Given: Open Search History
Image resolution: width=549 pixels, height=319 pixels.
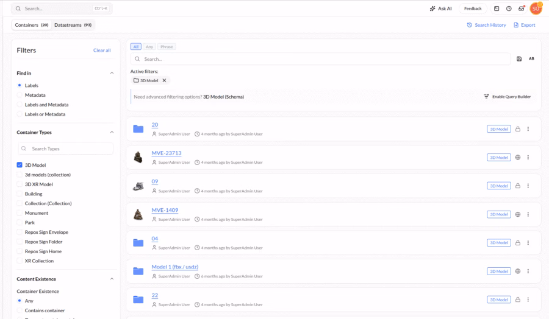Looking at the screenshot, I should coord(486,25).
